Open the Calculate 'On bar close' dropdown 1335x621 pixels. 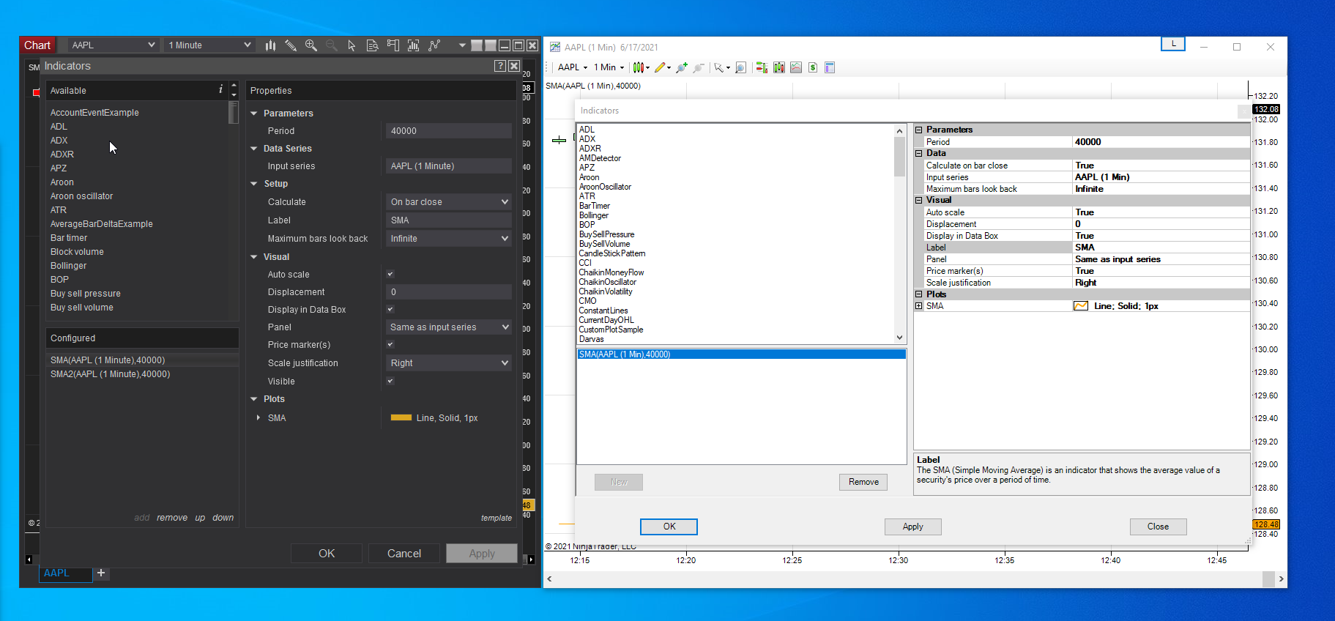point(449,202)
